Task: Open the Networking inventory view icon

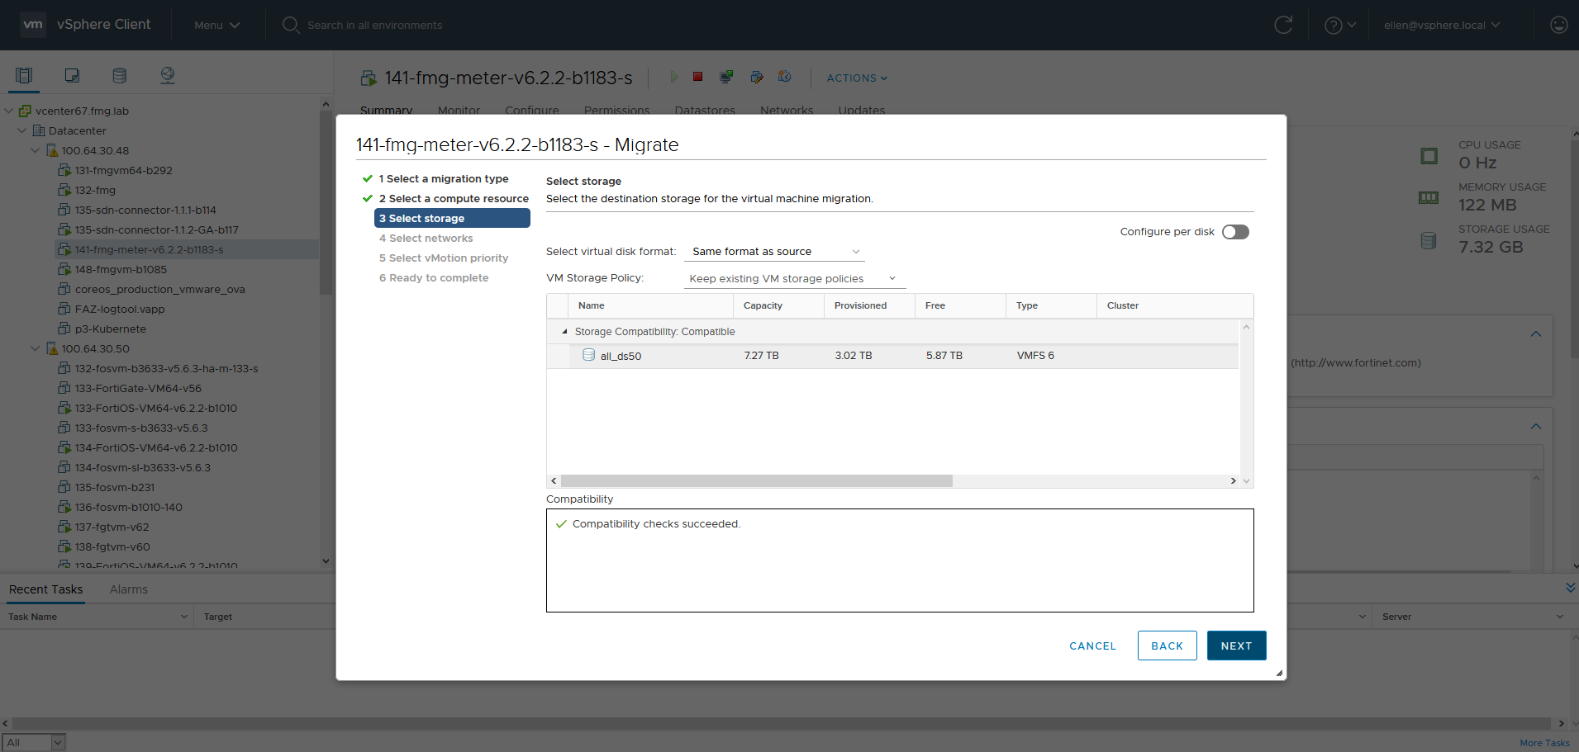Action: (168, 76)
